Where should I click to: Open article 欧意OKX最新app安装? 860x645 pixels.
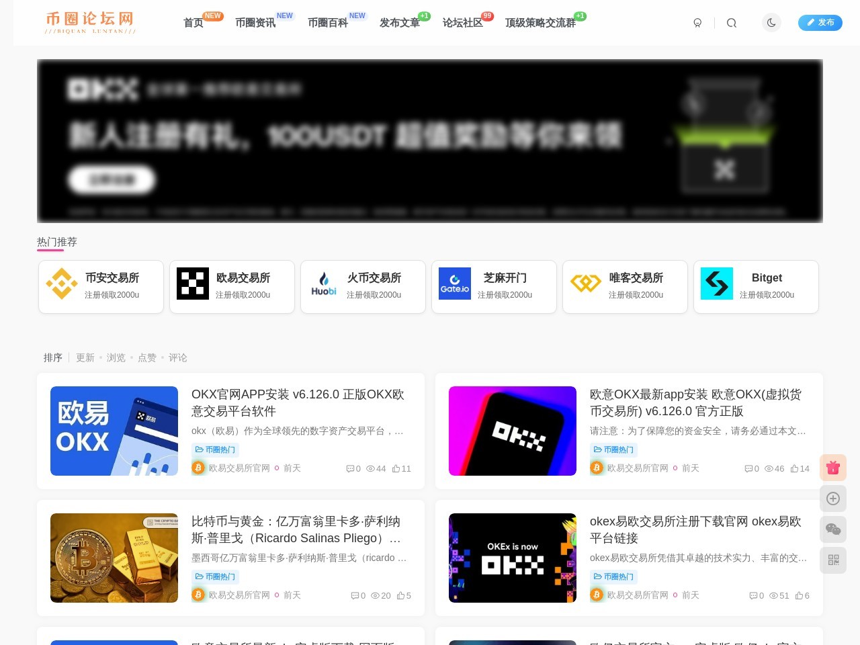tap(695, 402)
